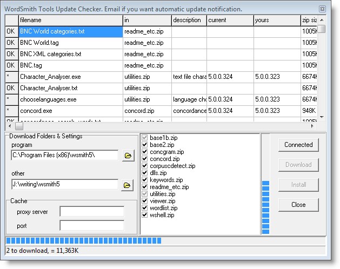340x269 pixels.
Task: Uncheck the keywords.zip checkbox
Action: [x=144, y=180]
